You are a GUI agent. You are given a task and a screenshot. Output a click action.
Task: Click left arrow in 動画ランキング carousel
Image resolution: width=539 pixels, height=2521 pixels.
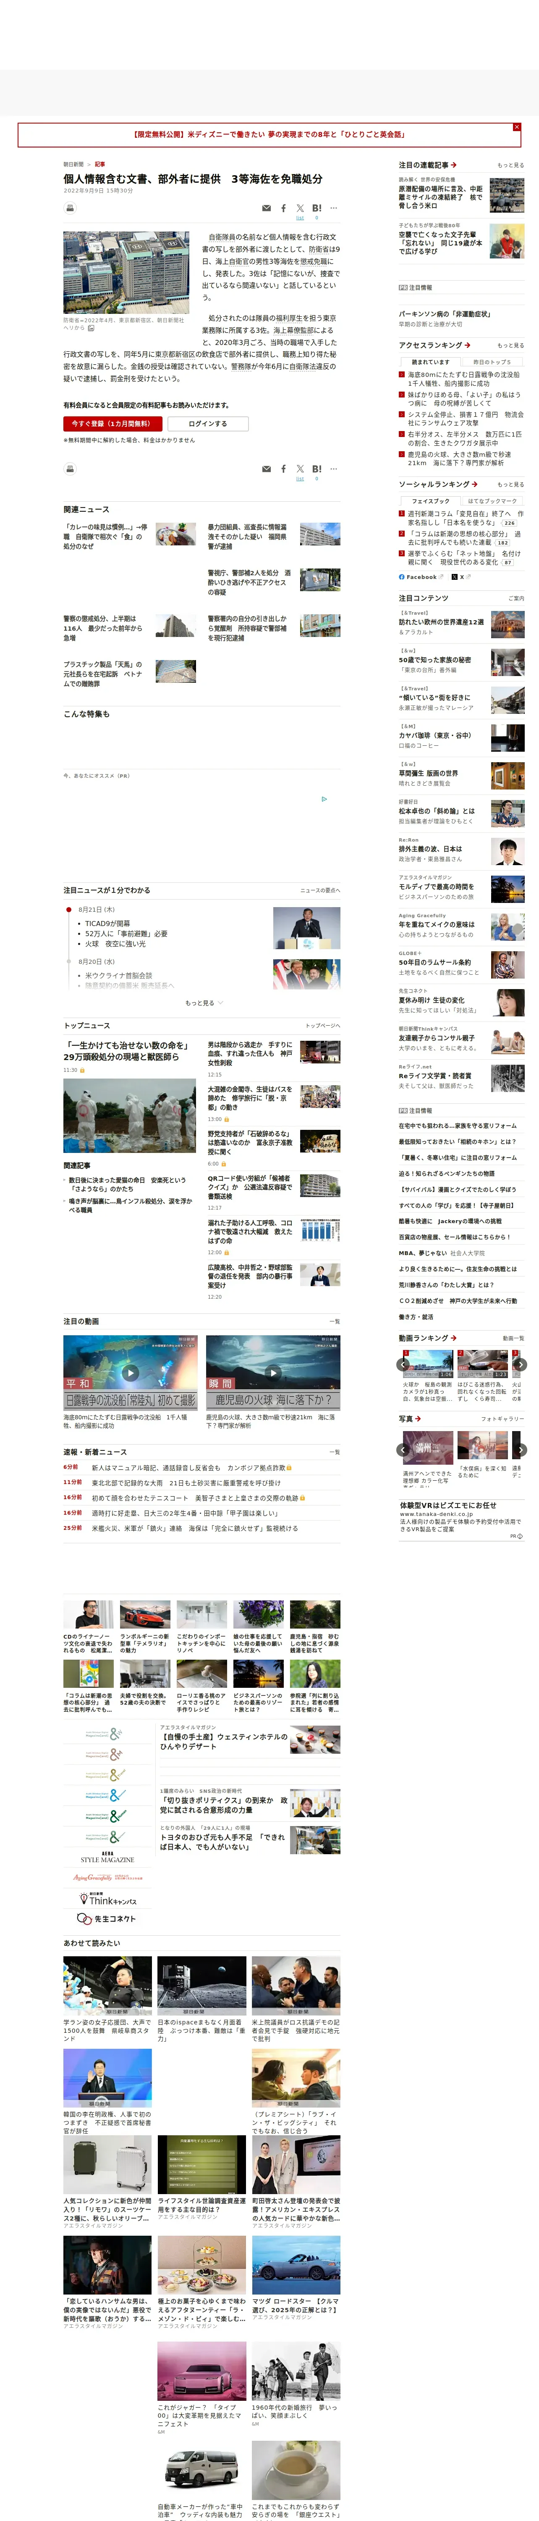pyautogui.click(x=403, y=1364)
